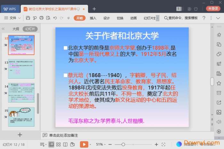The width and height of the screenshot is (224, 149).
Task: Select the 幻灯片放映 ribbon tab
Action: 149,18
